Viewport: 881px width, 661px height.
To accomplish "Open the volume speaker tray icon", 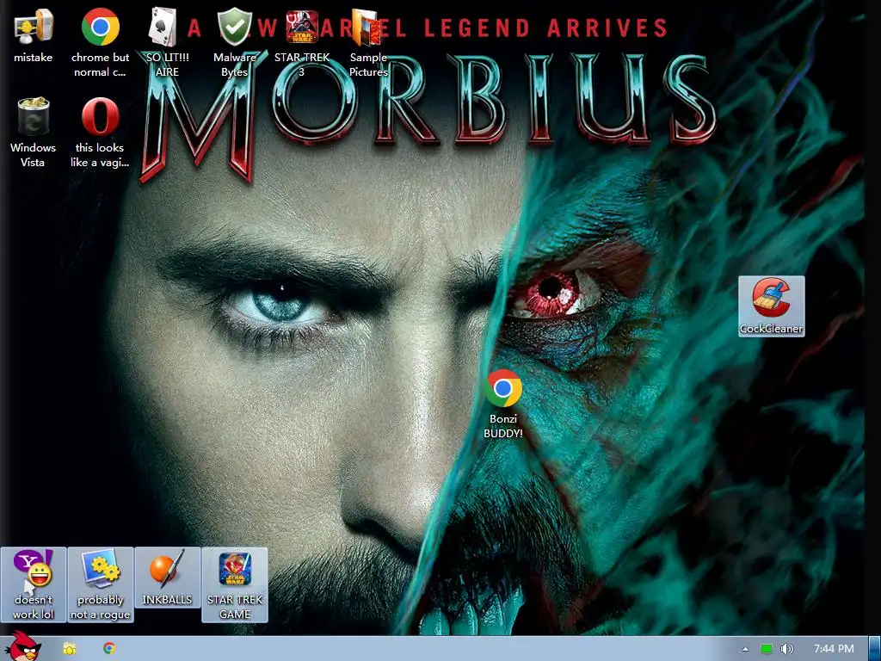I will [786, 649].
